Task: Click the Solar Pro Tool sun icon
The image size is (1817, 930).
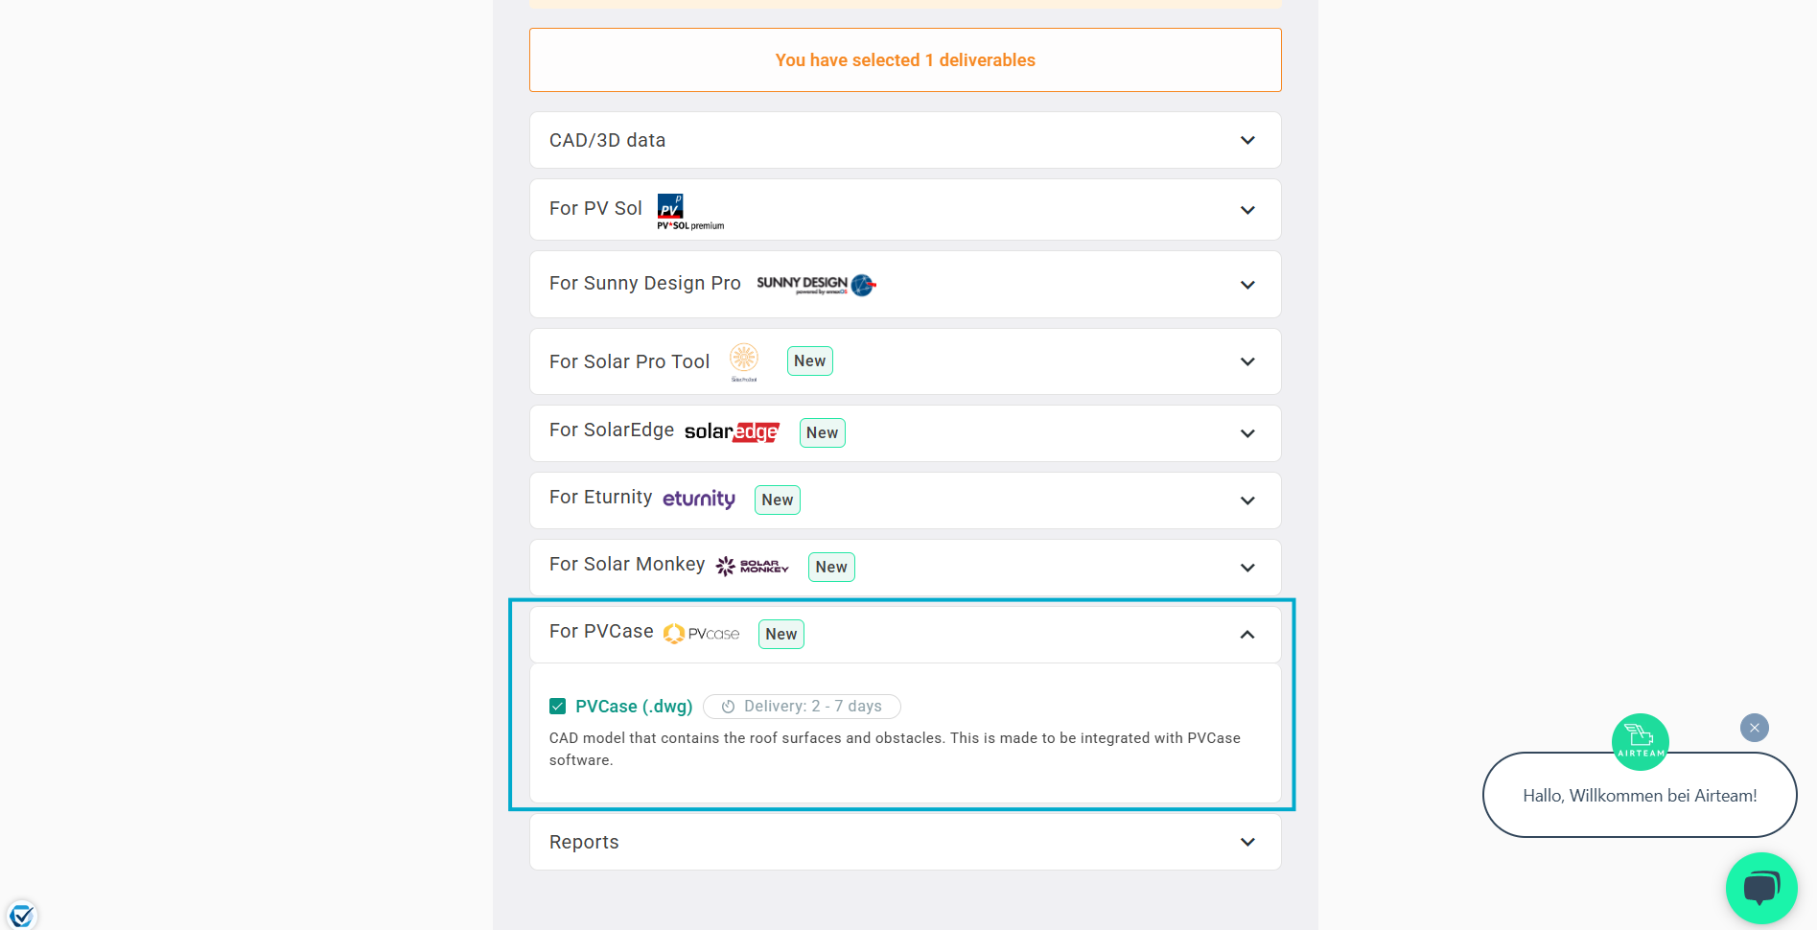Action: pyautogui.click(x=744, y=362)
